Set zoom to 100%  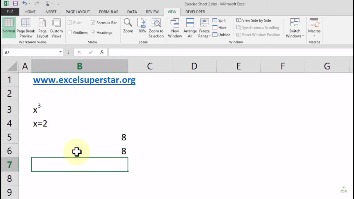click(141, 26)
